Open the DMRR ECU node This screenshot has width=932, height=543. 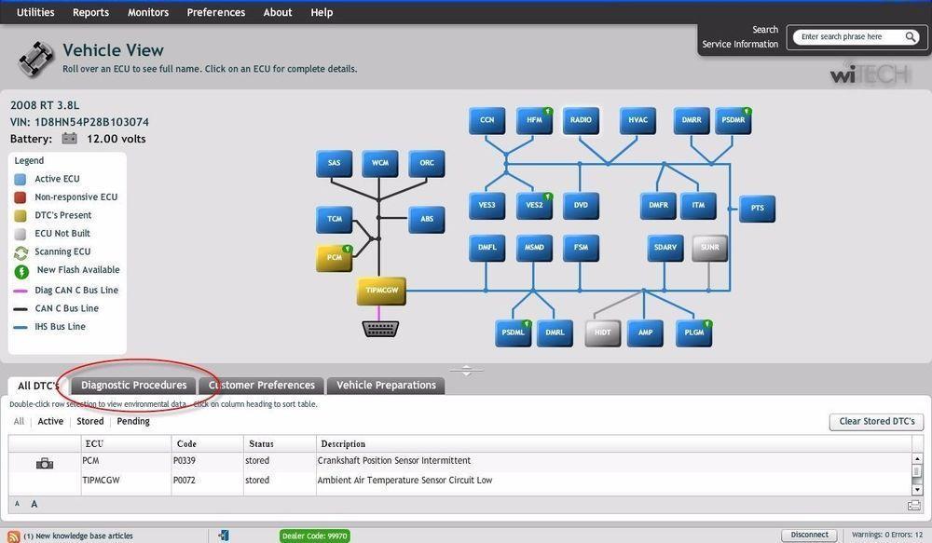pos(692,120)
